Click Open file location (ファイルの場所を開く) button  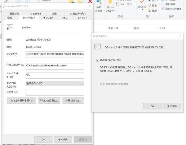tap(21, 101)
